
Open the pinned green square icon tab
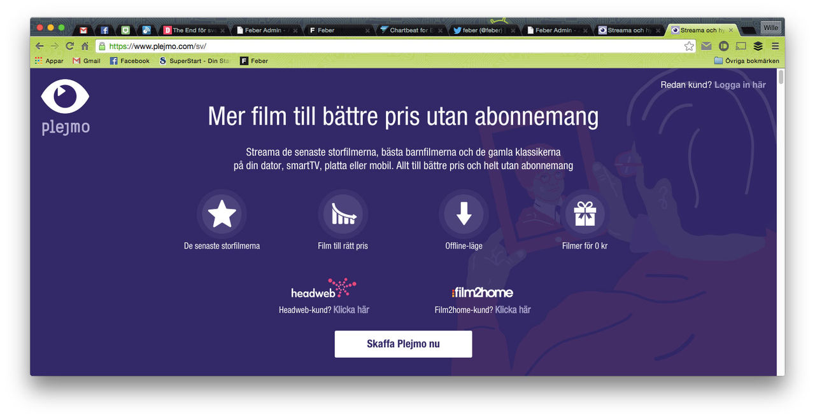pos(125,30)
